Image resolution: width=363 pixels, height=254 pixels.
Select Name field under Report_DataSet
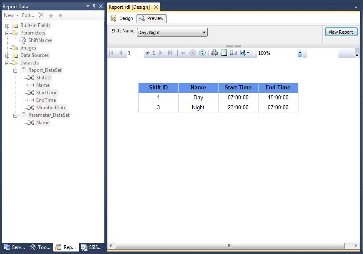click(43, 85)
